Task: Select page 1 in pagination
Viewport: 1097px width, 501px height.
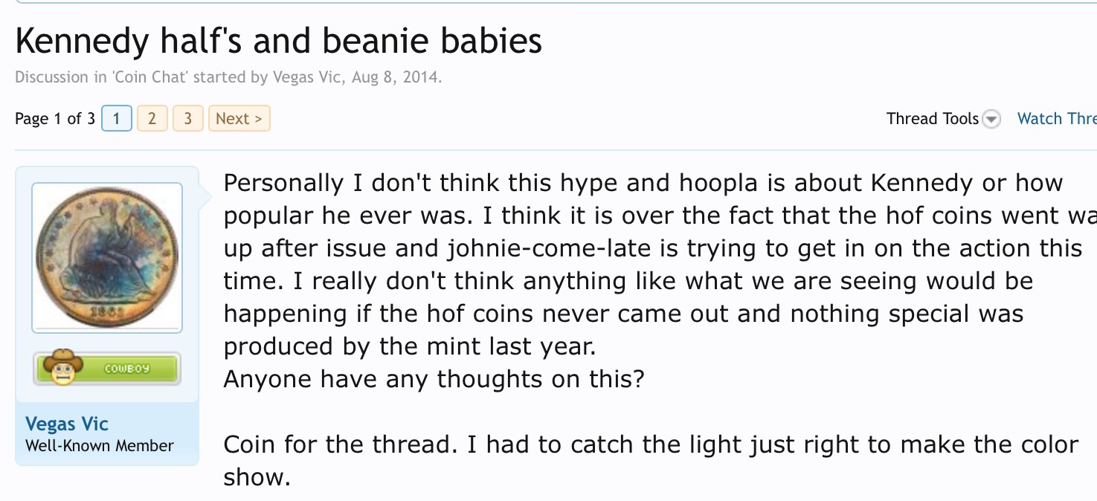Action: [x=116, y=119]
